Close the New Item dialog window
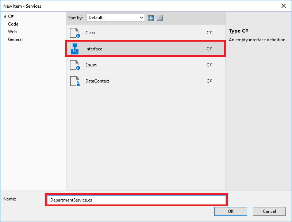The image size is (292, 222). pos(283,6)
